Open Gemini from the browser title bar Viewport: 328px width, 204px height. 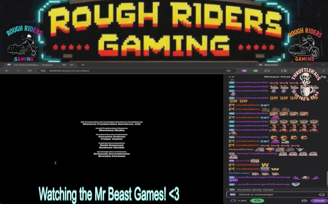pyautogui.click(x=268, y=65)
